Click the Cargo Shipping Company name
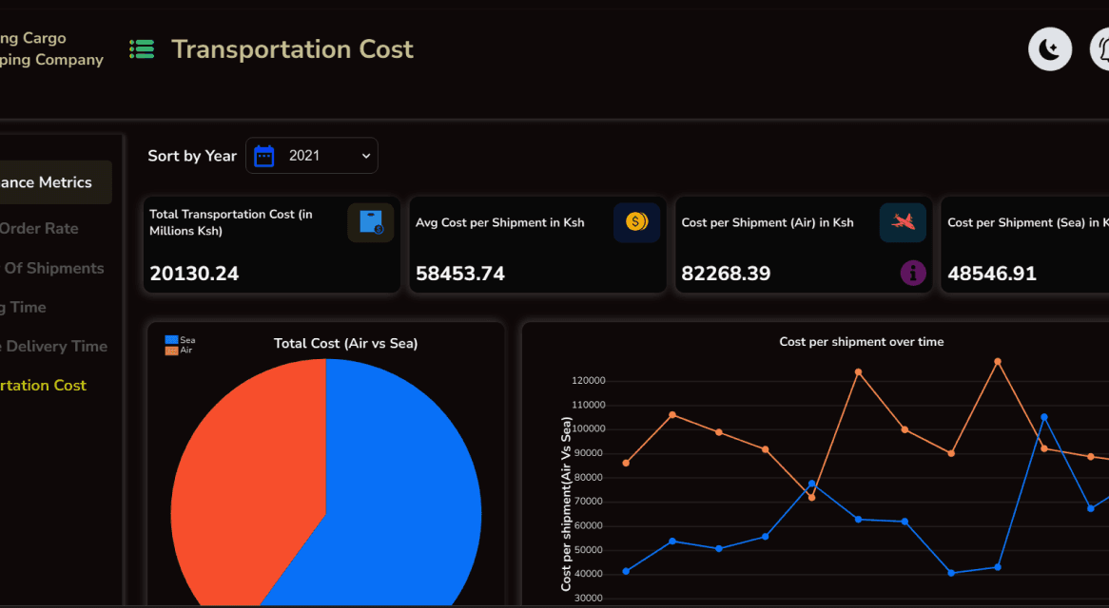This screenshot has width=1109, height=608. click(51, 48)
